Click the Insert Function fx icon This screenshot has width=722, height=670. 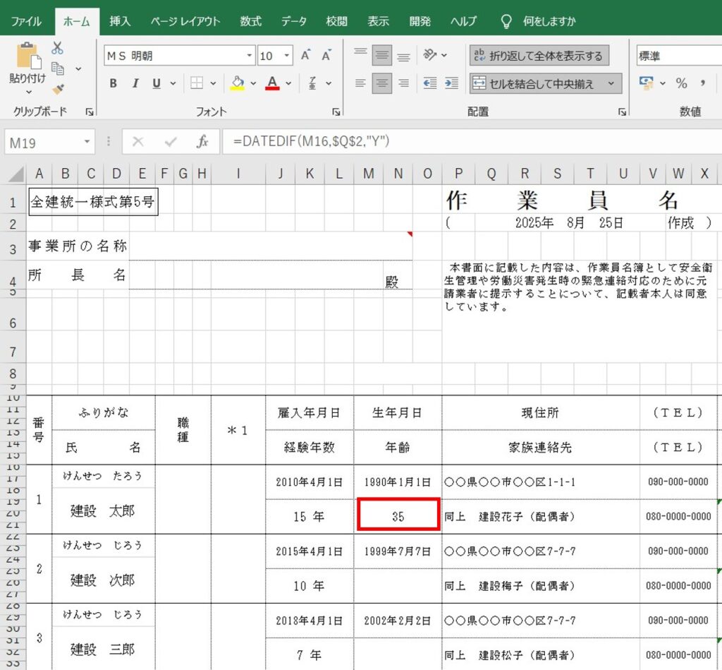(x=202, y=142)
